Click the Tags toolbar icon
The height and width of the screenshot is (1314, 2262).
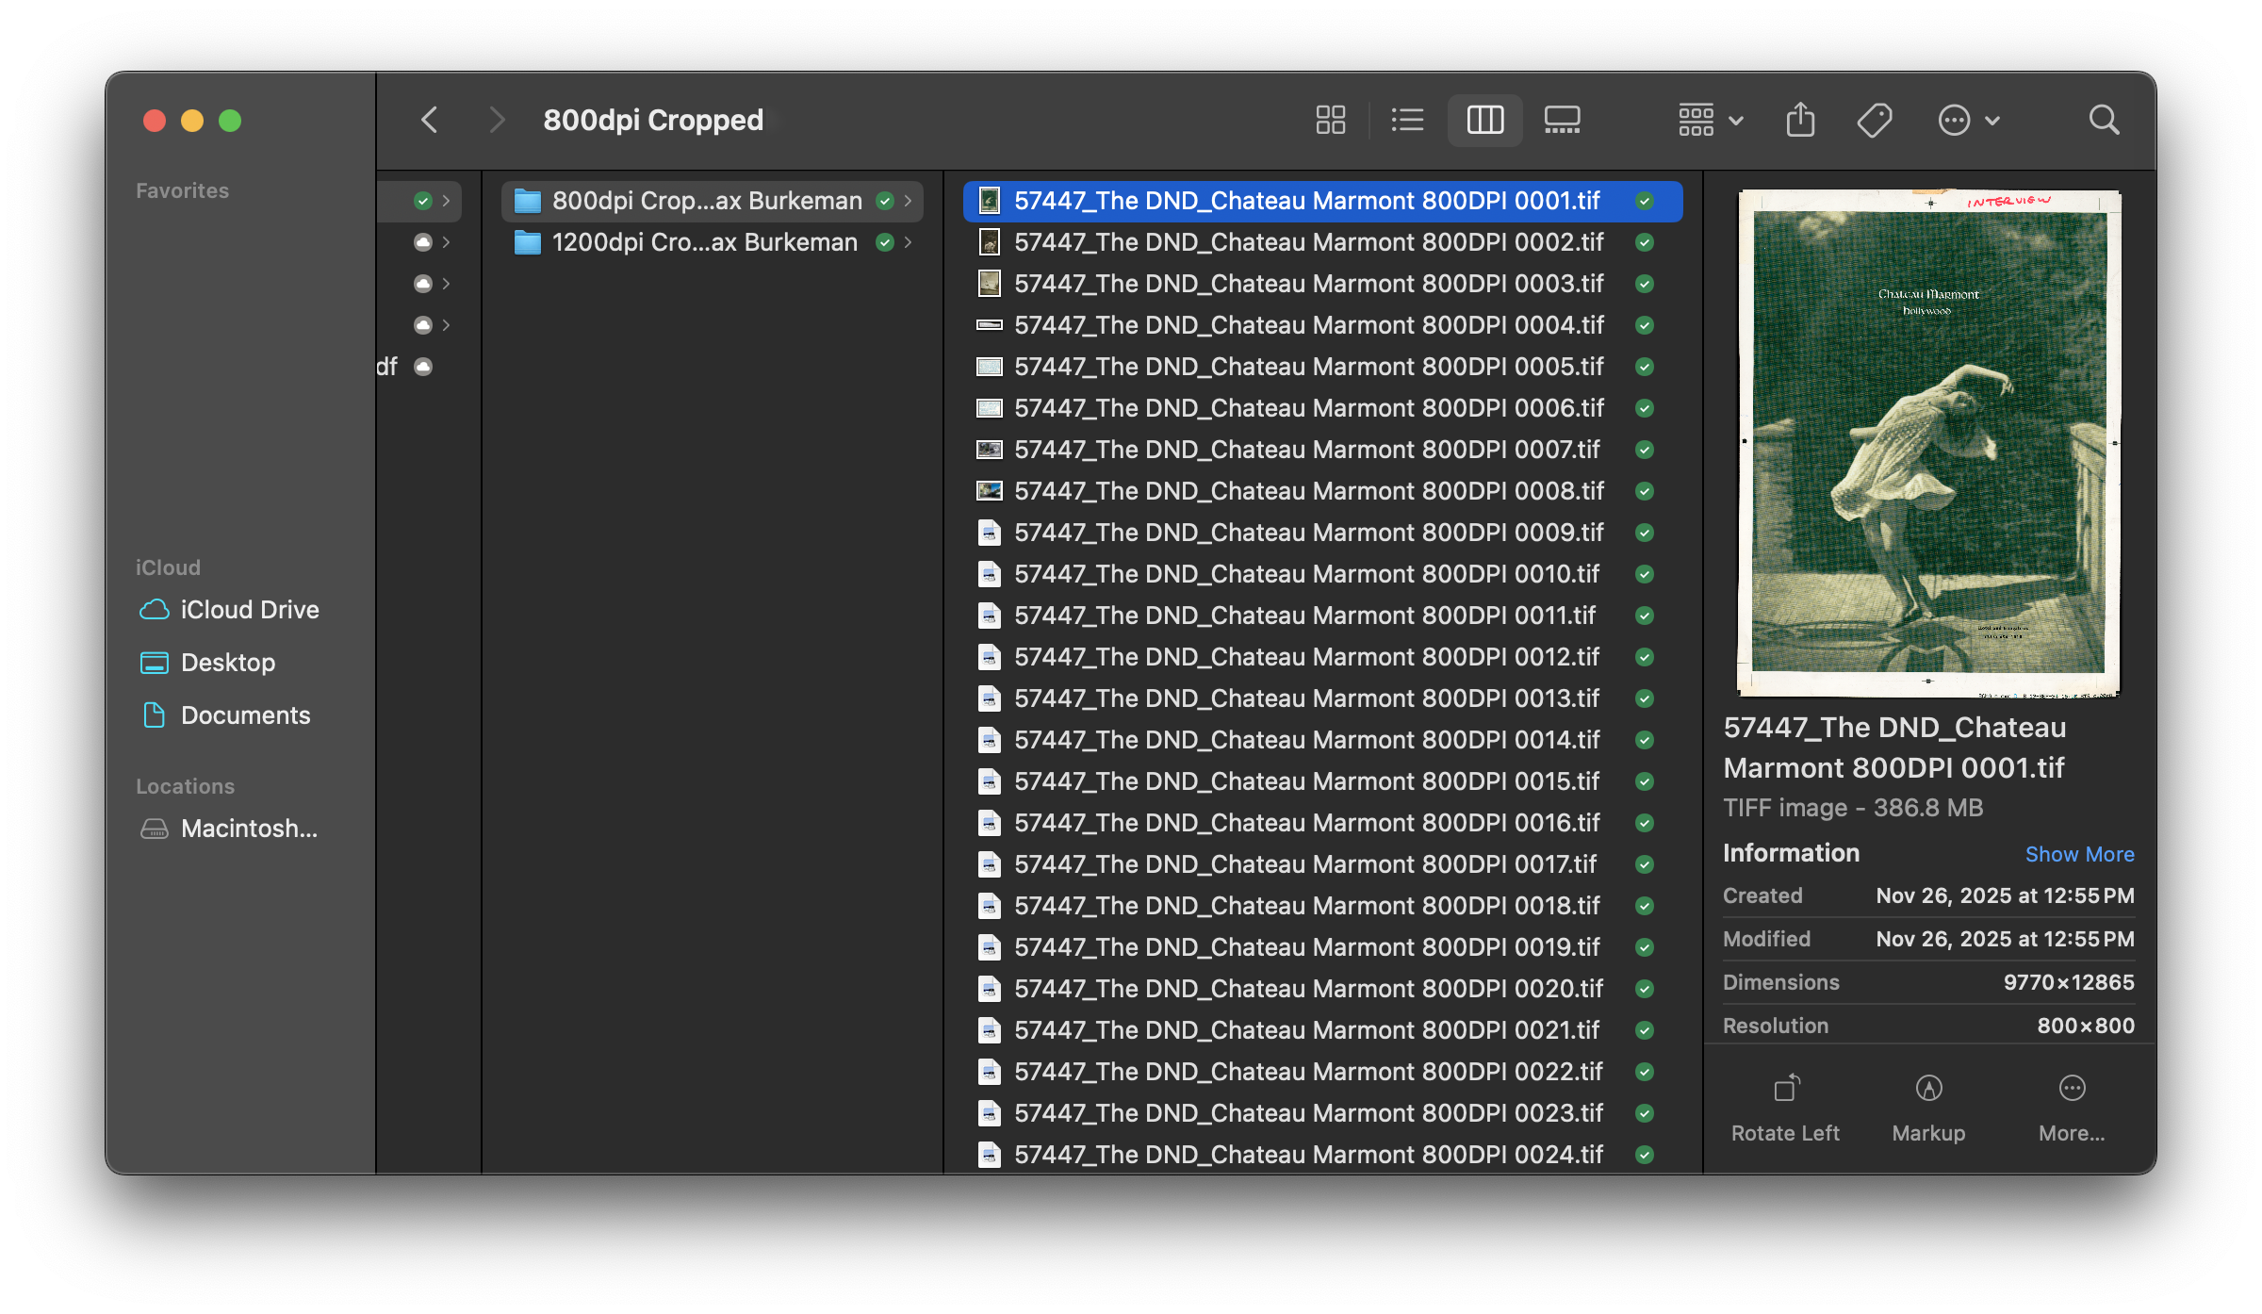pos(1874,120)
